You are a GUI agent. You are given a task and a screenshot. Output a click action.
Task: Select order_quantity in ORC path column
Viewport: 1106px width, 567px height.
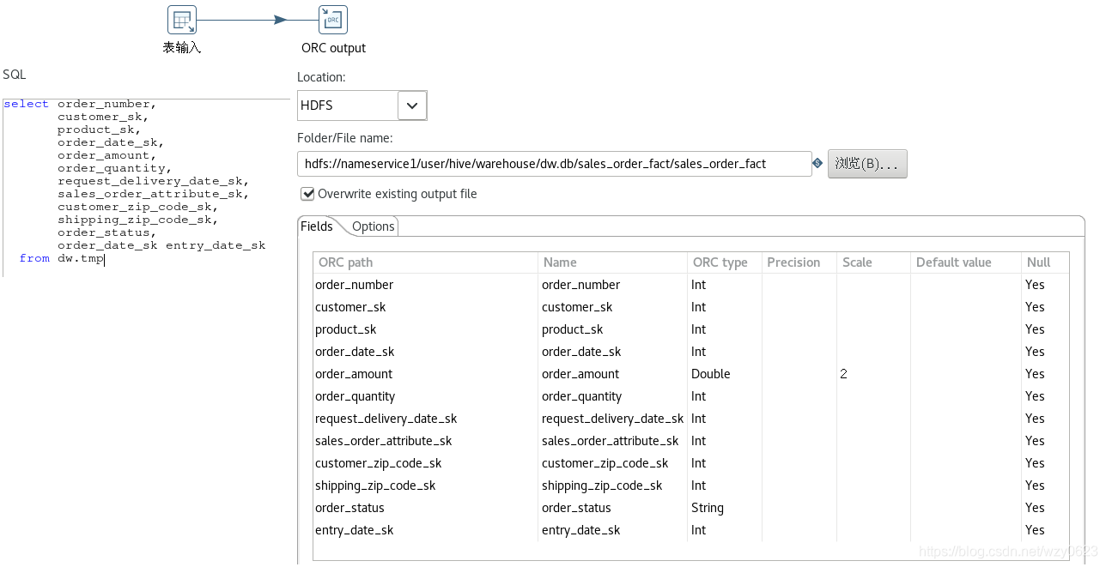[x=355, y=396]
